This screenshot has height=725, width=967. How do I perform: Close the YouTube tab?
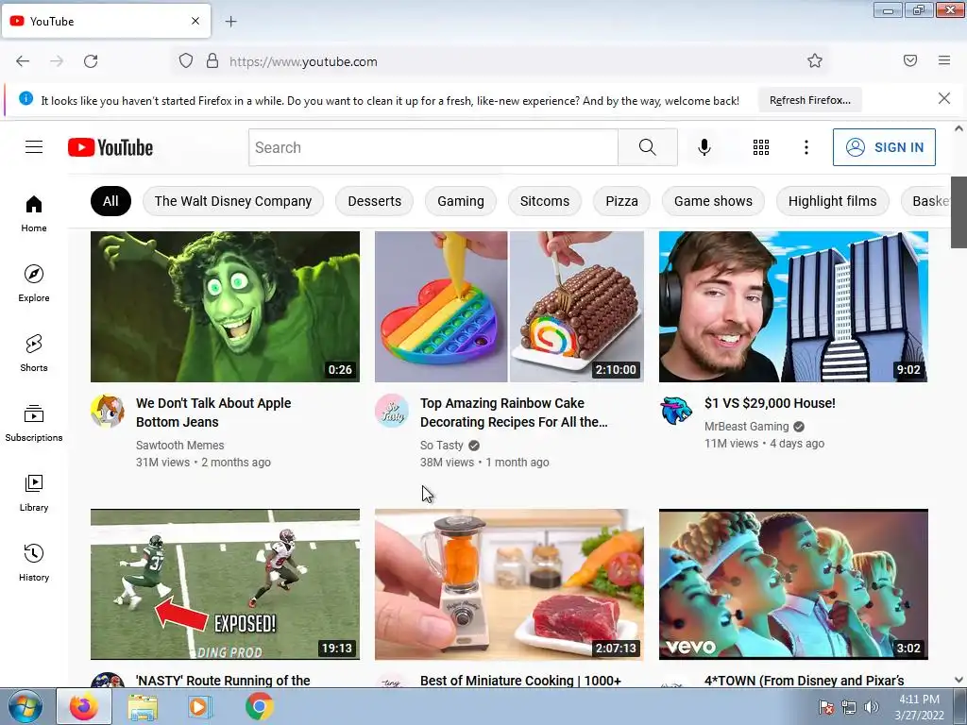pos(195,21)
